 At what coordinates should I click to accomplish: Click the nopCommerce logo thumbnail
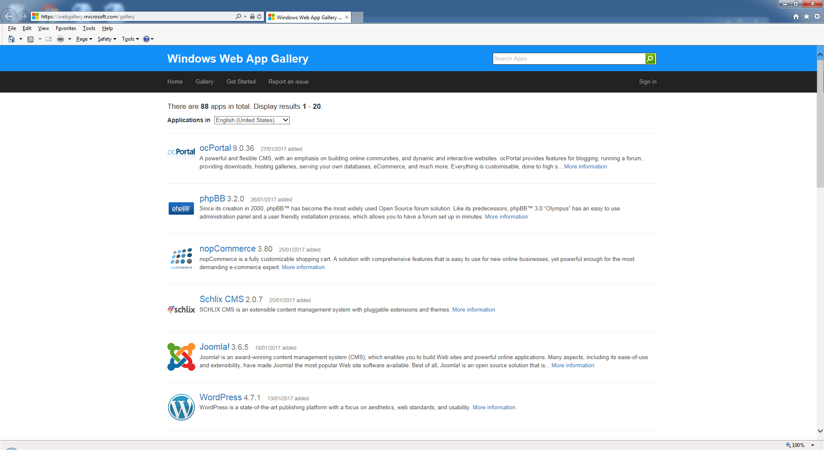[181, 258]
